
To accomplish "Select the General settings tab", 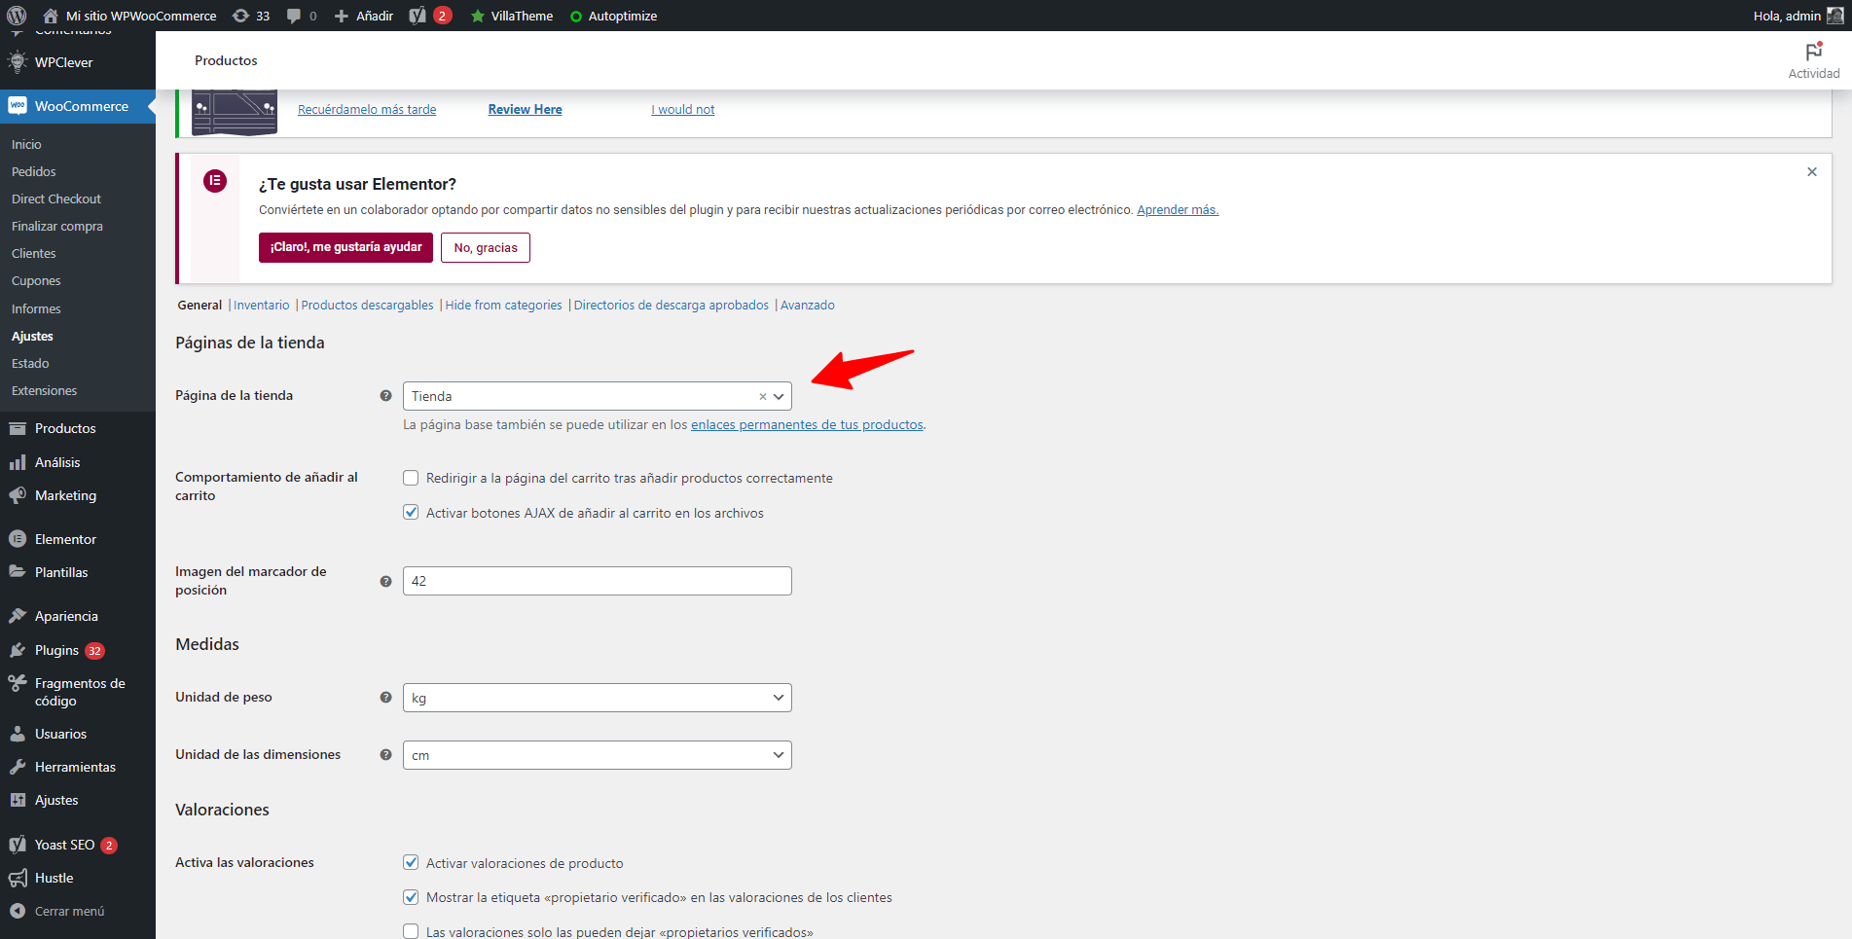I will [200, 306].
